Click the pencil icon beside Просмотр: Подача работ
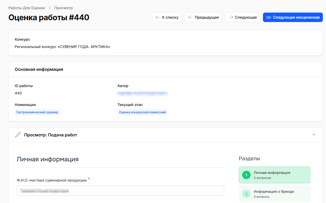326x203 pixels. [18, 135]
